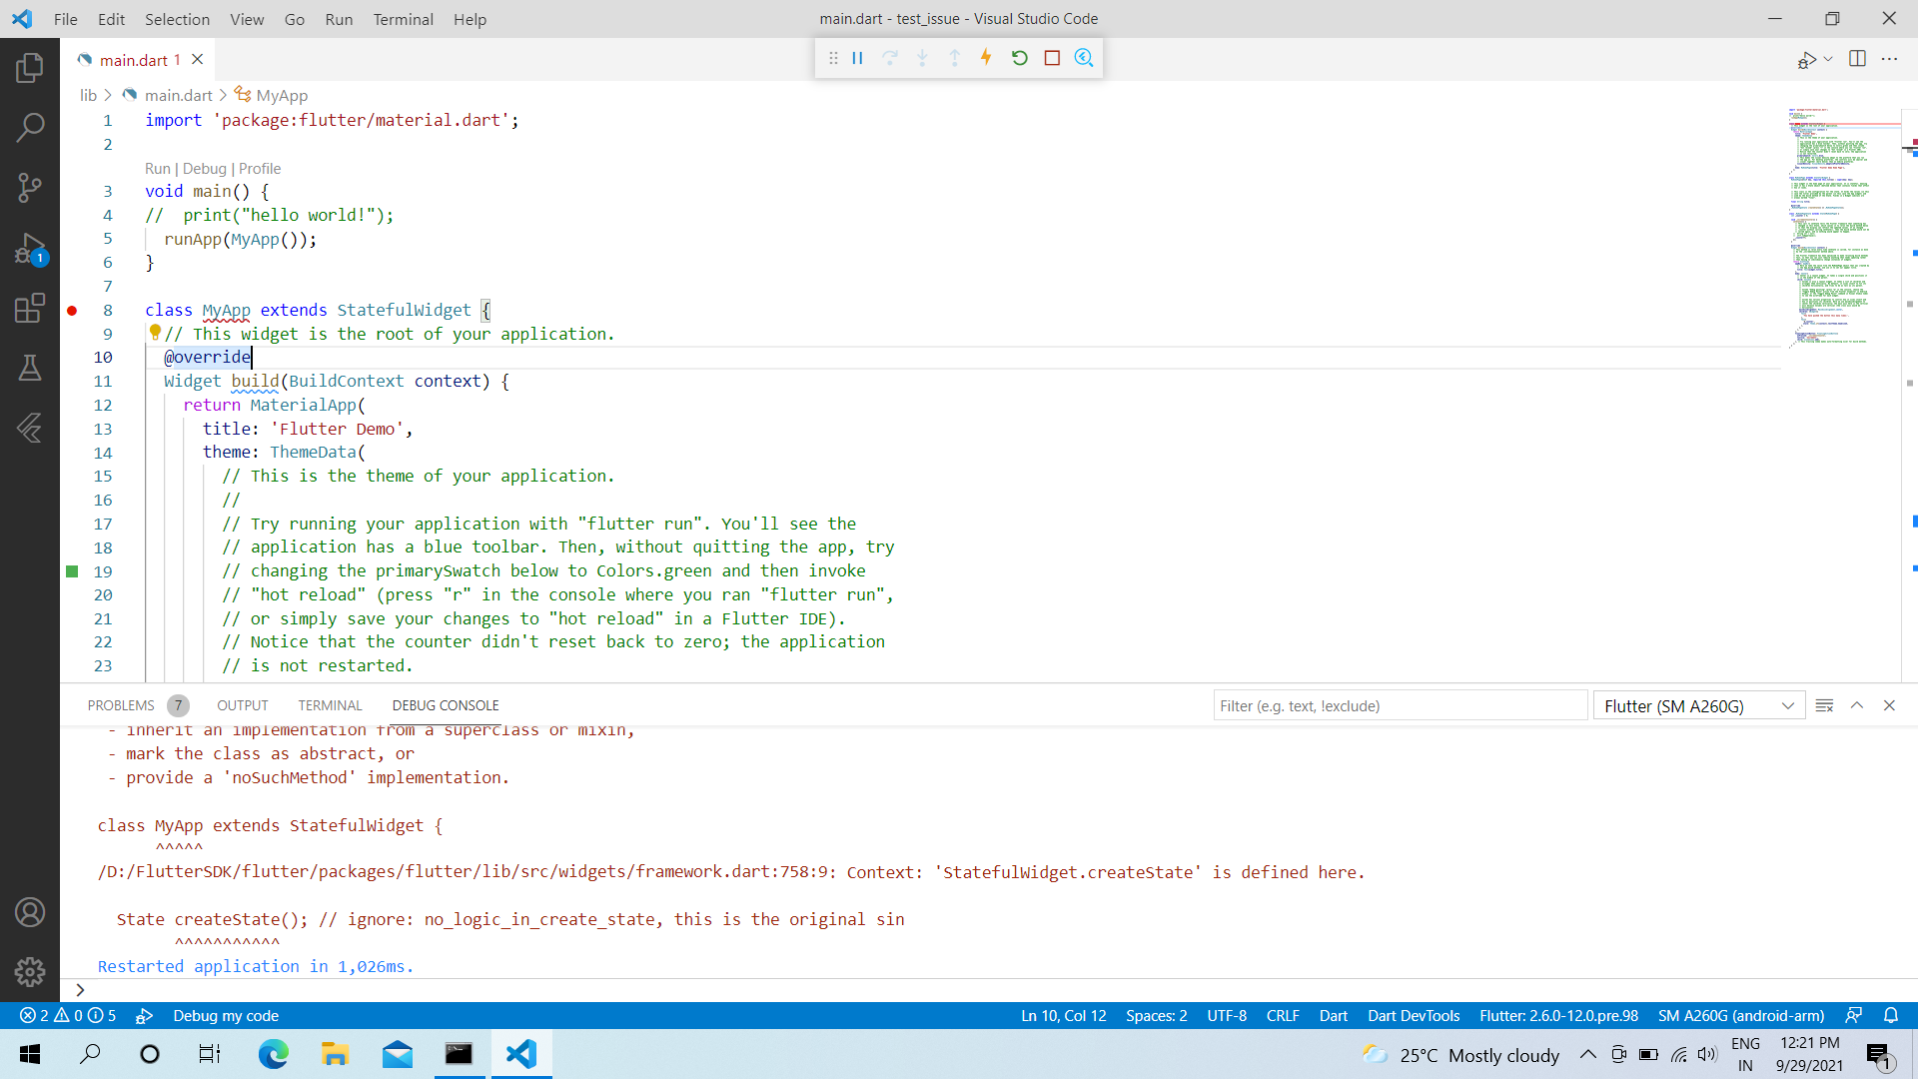The image size is (1918, 1079).
Task: Run Debug from the code lens above main
Action: [x=203, y=168]
